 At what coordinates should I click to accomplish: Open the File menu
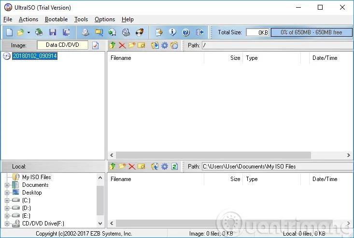(x=8, y=19)
